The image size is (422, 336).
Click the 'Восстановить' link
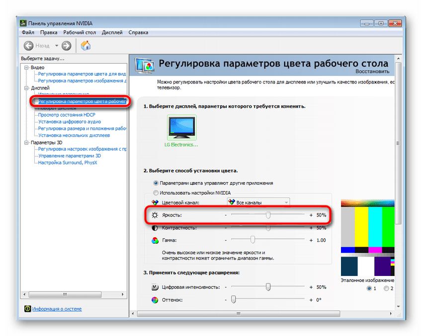372,71
